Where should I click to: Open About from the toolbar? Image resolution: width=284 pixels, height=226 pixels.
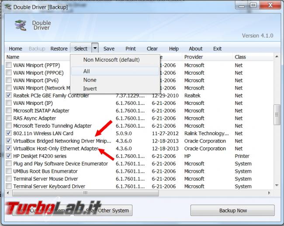coord(196,49)
